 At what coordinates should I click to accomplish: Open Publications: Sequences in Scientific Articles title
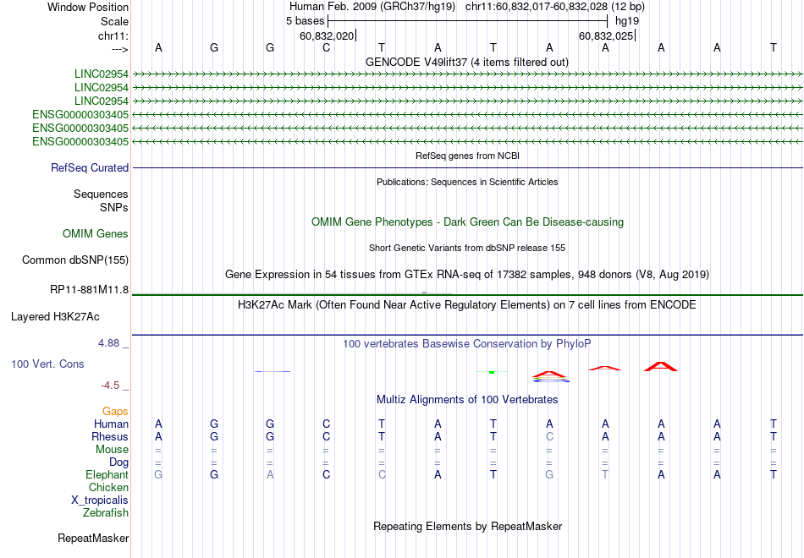point(467,182)
